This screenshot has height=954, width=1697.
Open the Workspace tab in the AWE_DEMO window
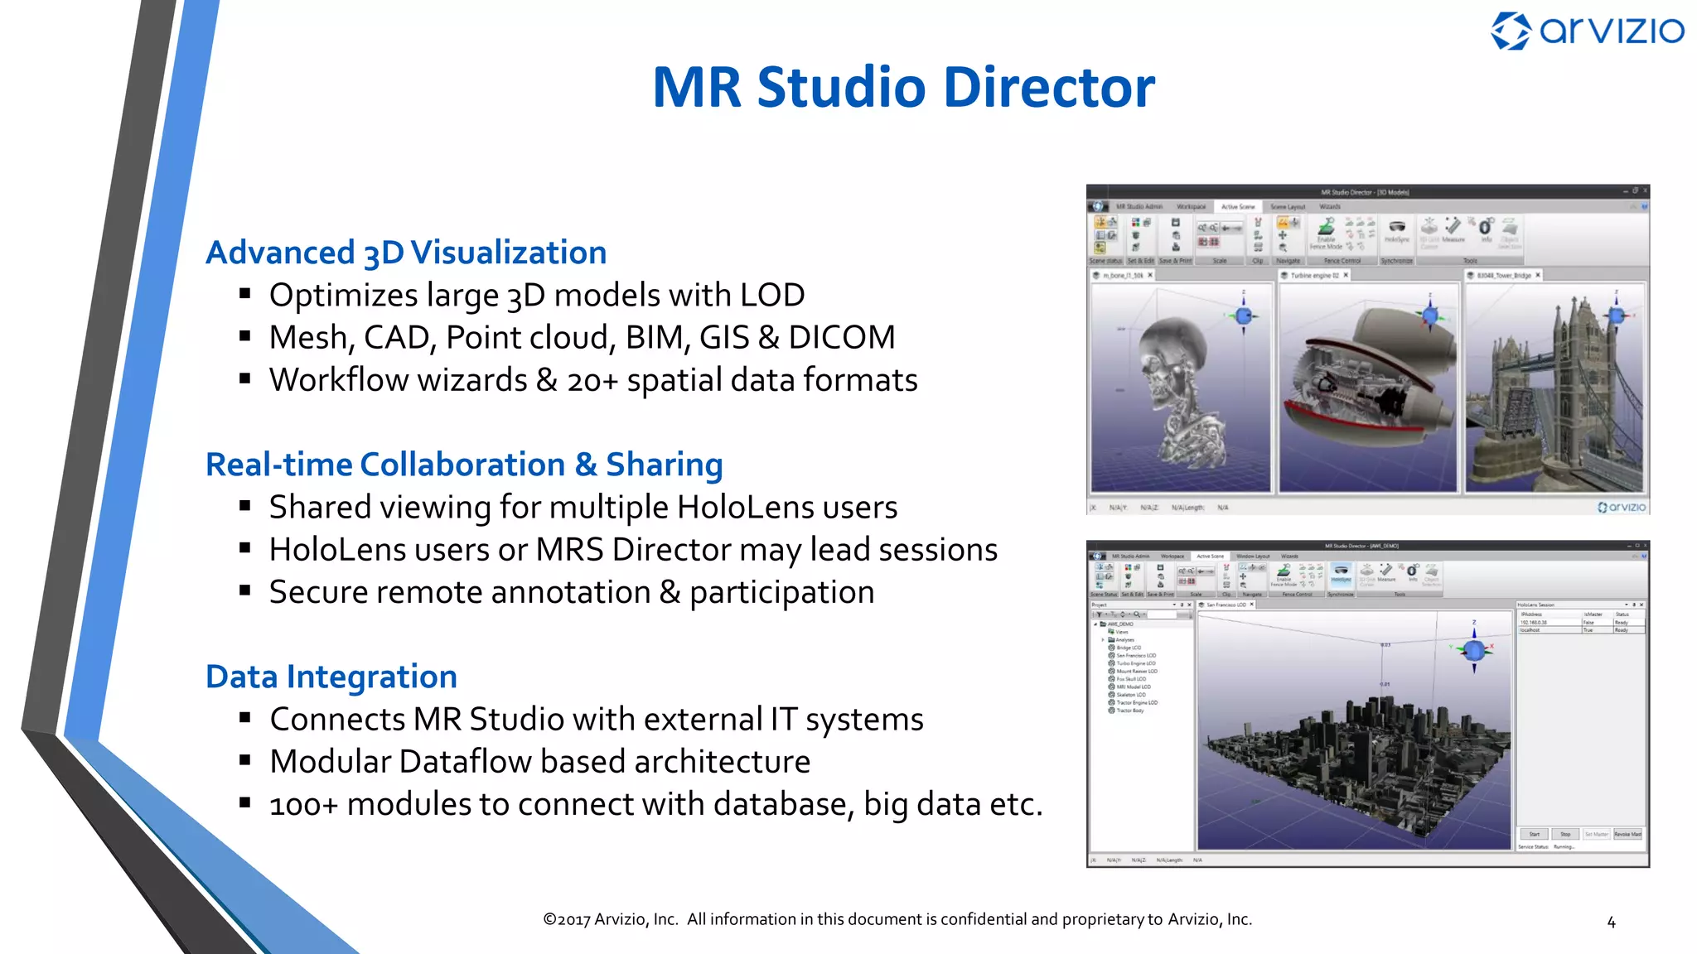click(x=1172, y=556)
